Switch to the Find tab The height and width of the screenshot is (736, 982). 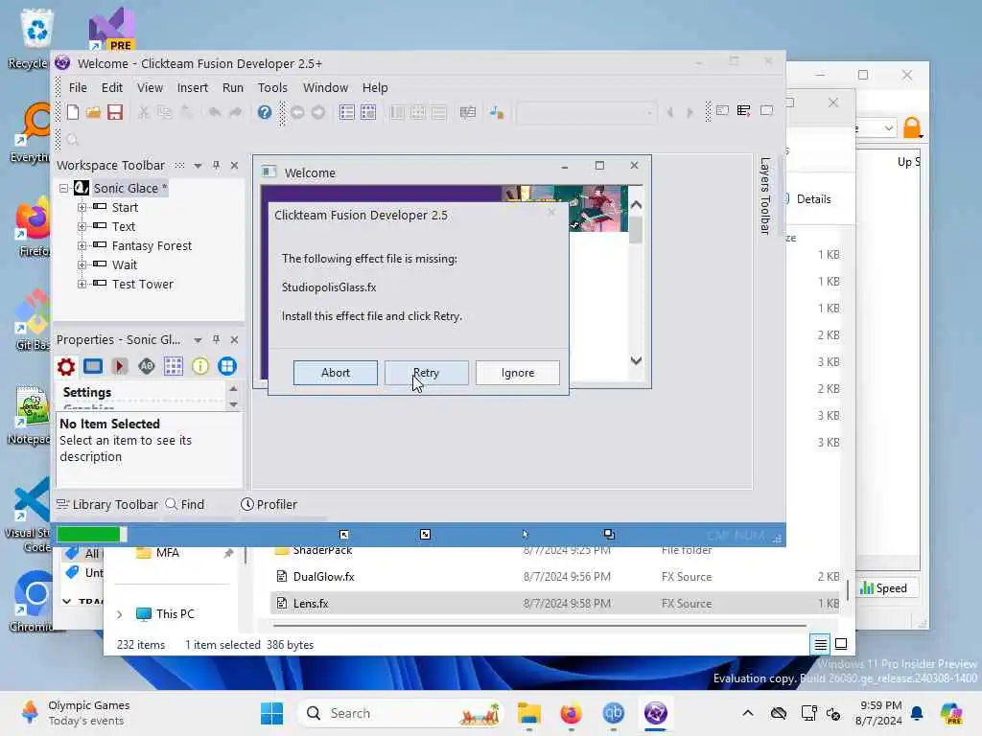coord(185,504)
